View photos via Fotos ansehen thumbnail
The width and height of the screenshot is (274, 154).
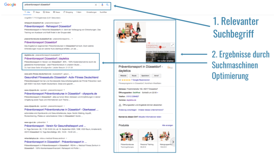point(131,32)
